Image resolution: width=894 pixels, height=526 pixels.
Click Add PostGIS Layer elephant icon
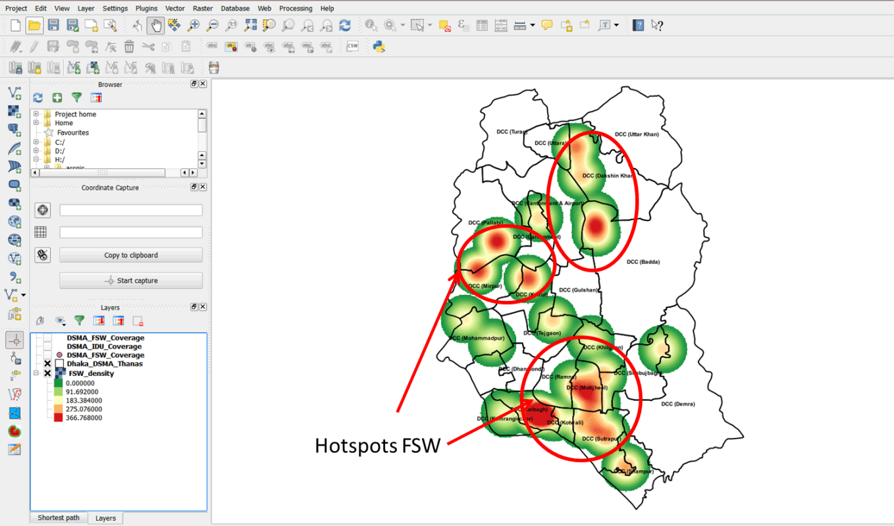[14, 129]
